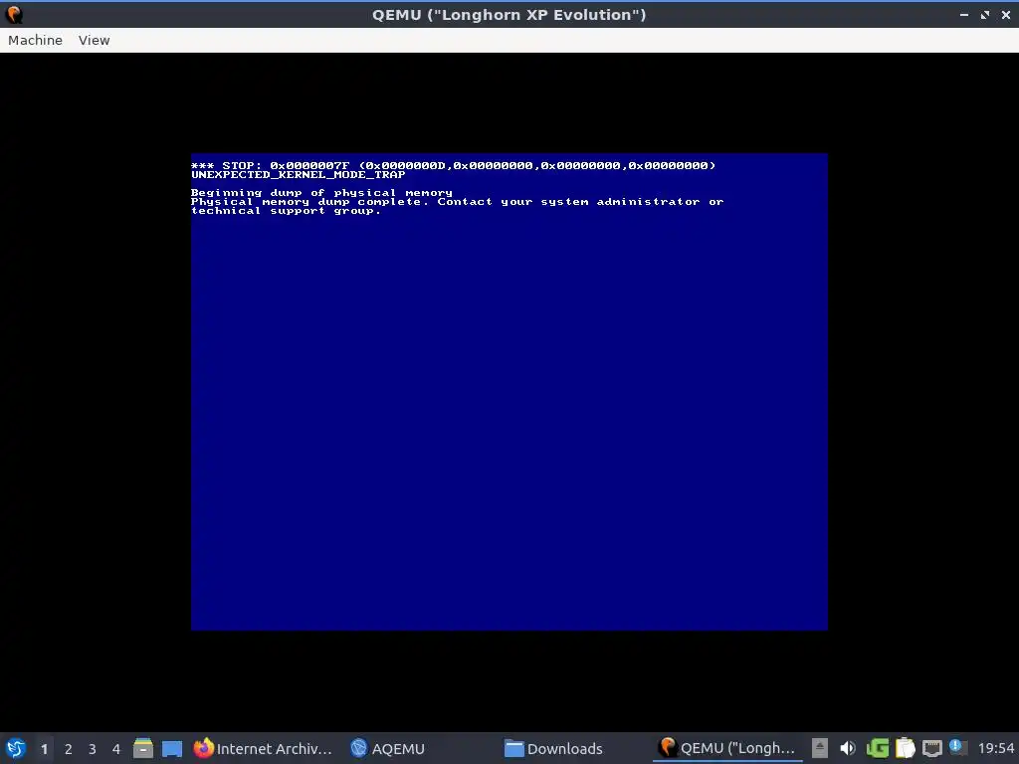The image size is (1019, 764).
Task: Open the View menu
Action: (x=95, y=40)
